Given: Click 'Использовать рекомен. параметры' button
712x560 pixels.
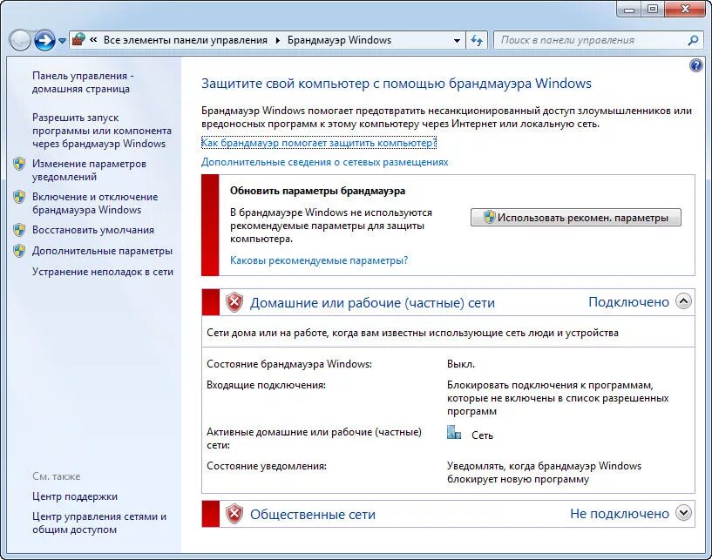Looking at the screenshot, I should (x=576, y=218).
